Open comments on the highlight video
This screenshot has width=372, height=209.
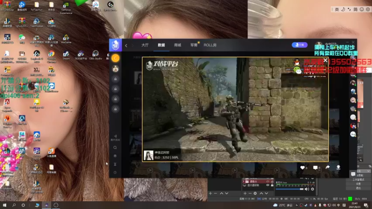[x=315, y=168]
